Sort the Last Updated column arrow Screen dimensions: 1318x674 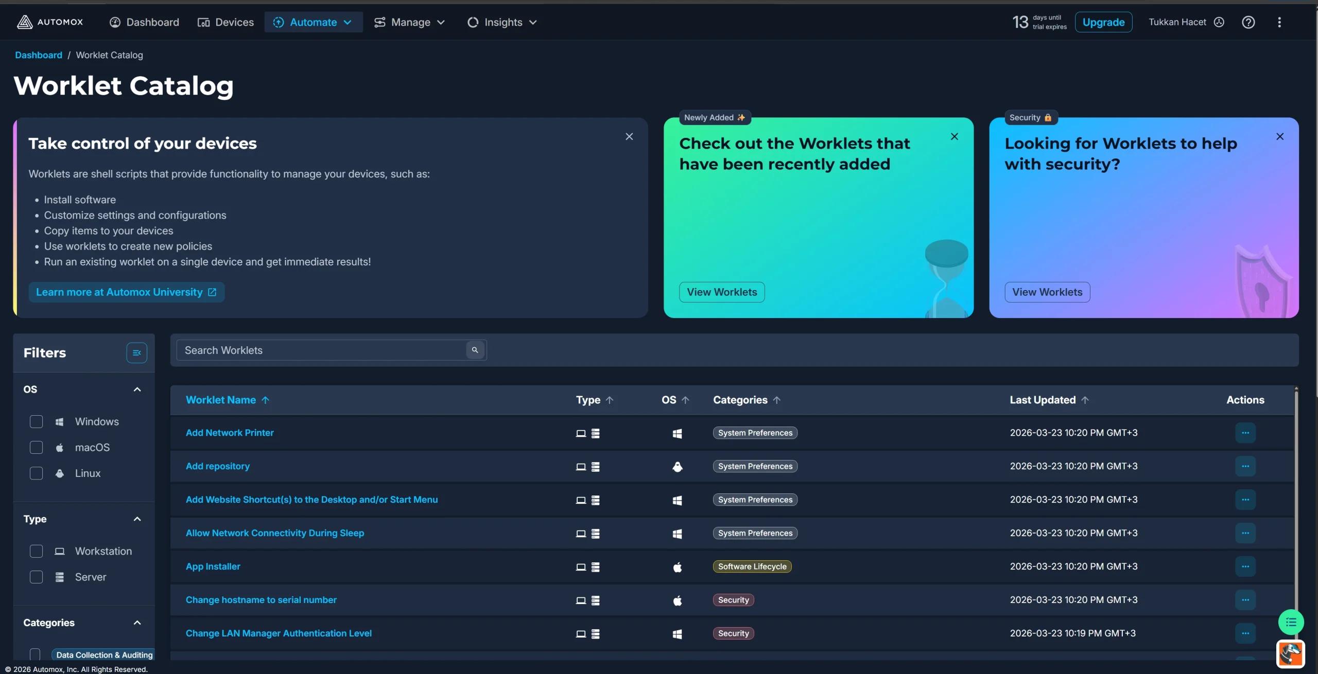pos(1085,400)
